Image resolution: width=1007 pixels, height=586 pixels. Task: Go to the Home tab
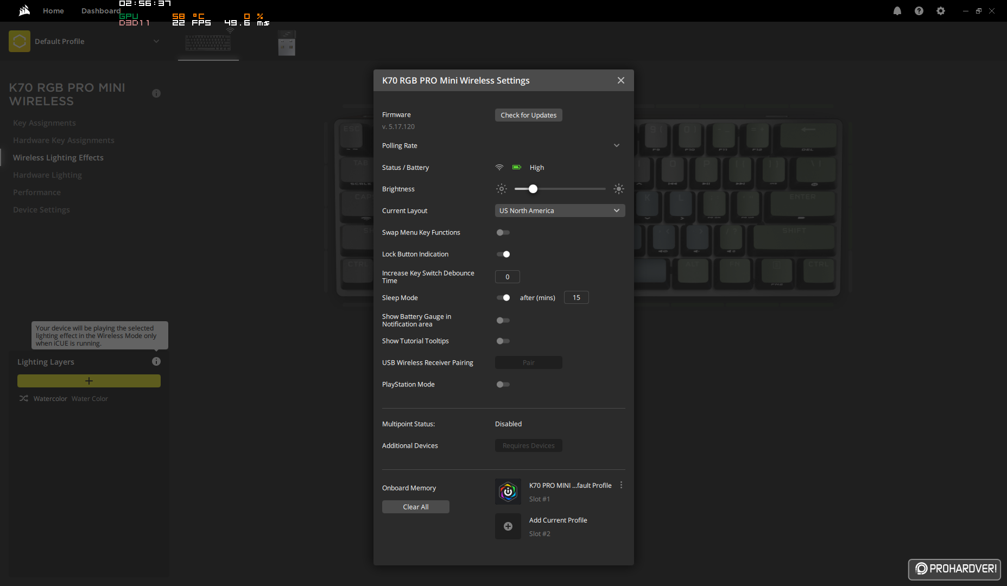point(53,11)
